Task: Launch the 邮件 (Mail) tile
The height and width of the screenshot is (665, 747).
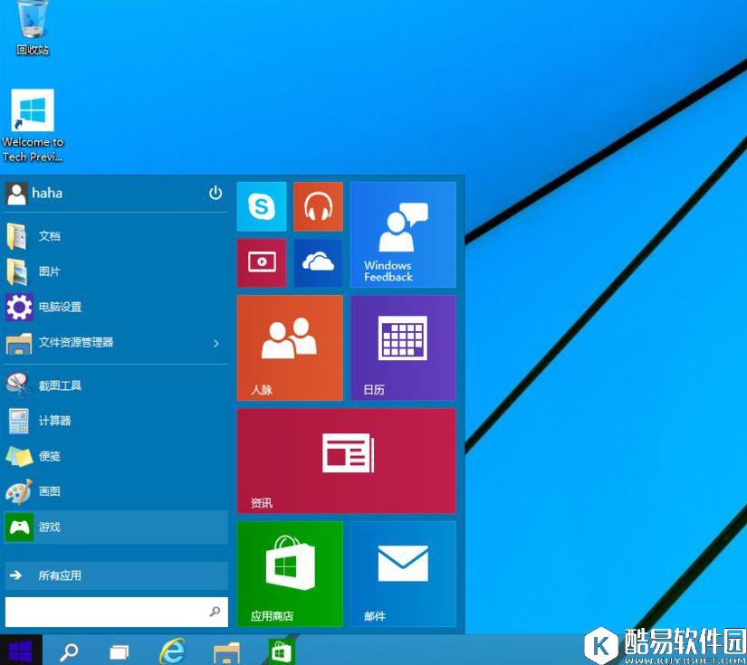Action: coord(402,573)
